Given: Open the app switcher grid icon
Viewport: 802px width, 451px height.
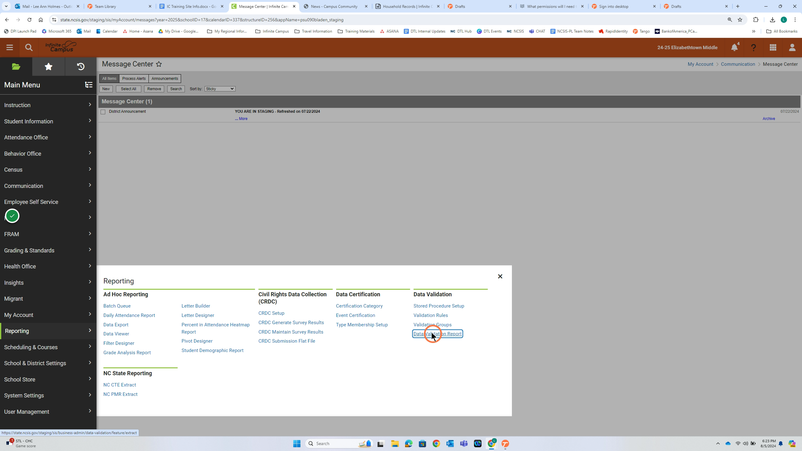Looking at the screenshot, I should (773, 48).
